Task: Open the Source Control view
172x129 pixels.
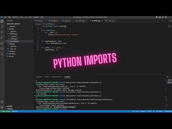Action: click(2, 32)
